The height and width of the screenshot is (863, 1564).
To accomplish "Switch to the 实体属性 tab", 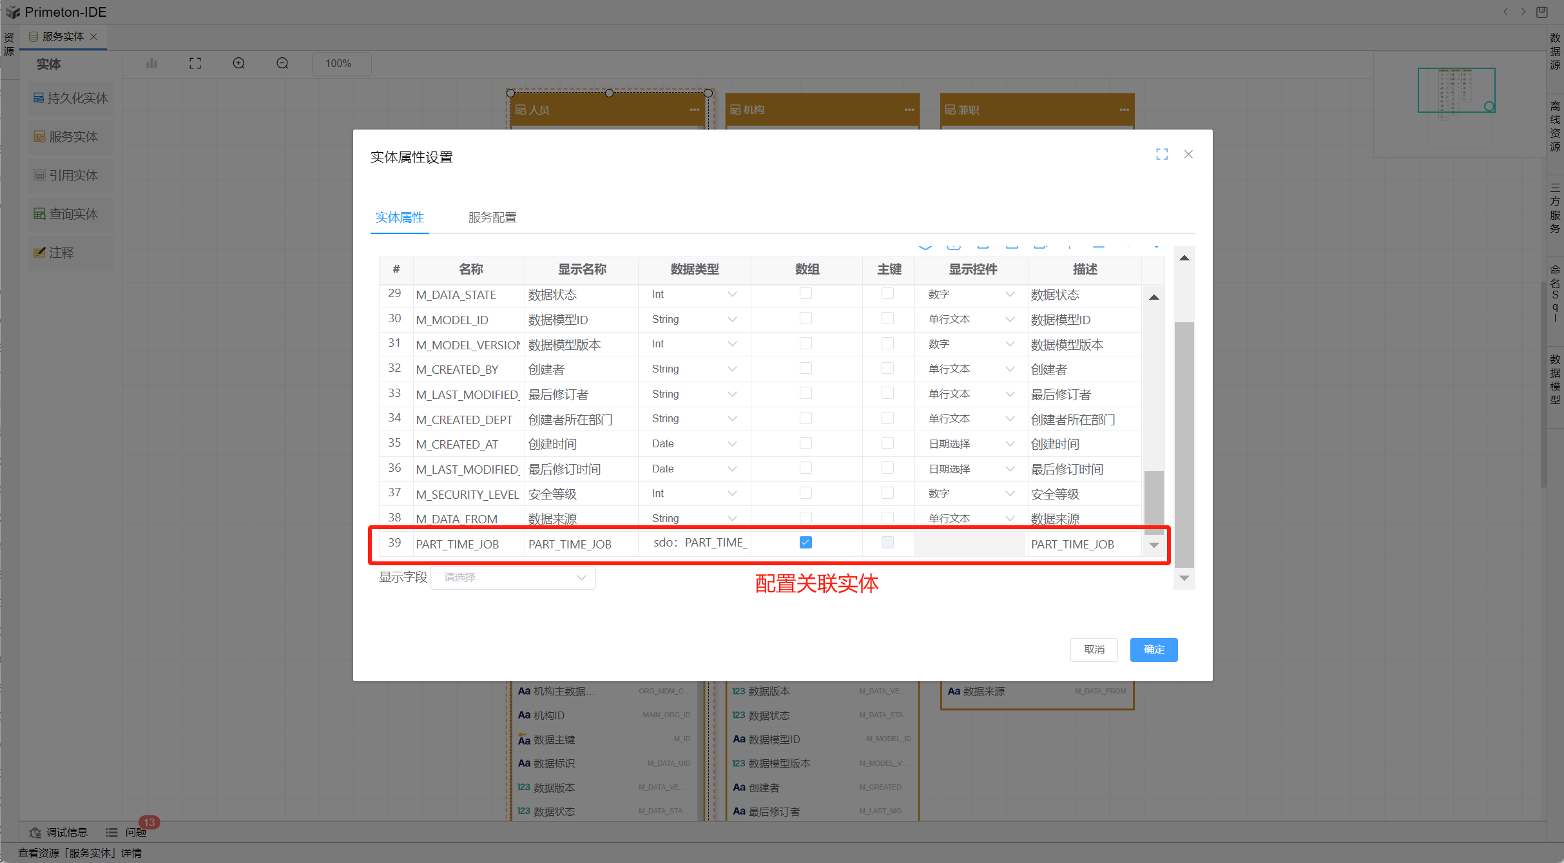I will coord(400,217).
